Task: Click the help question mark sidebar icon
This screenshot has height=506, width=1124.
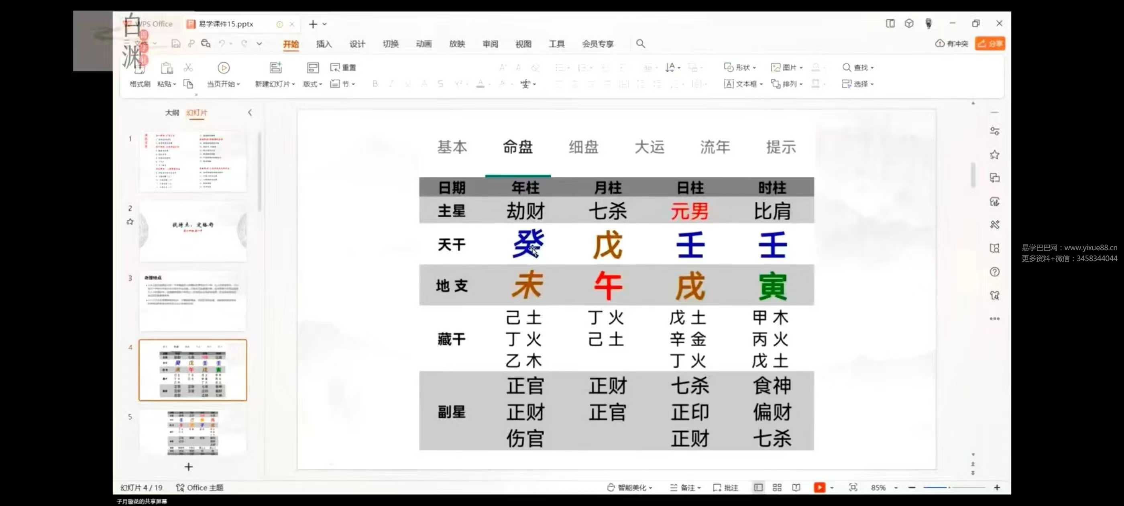Action: click(x=994, y=272)
